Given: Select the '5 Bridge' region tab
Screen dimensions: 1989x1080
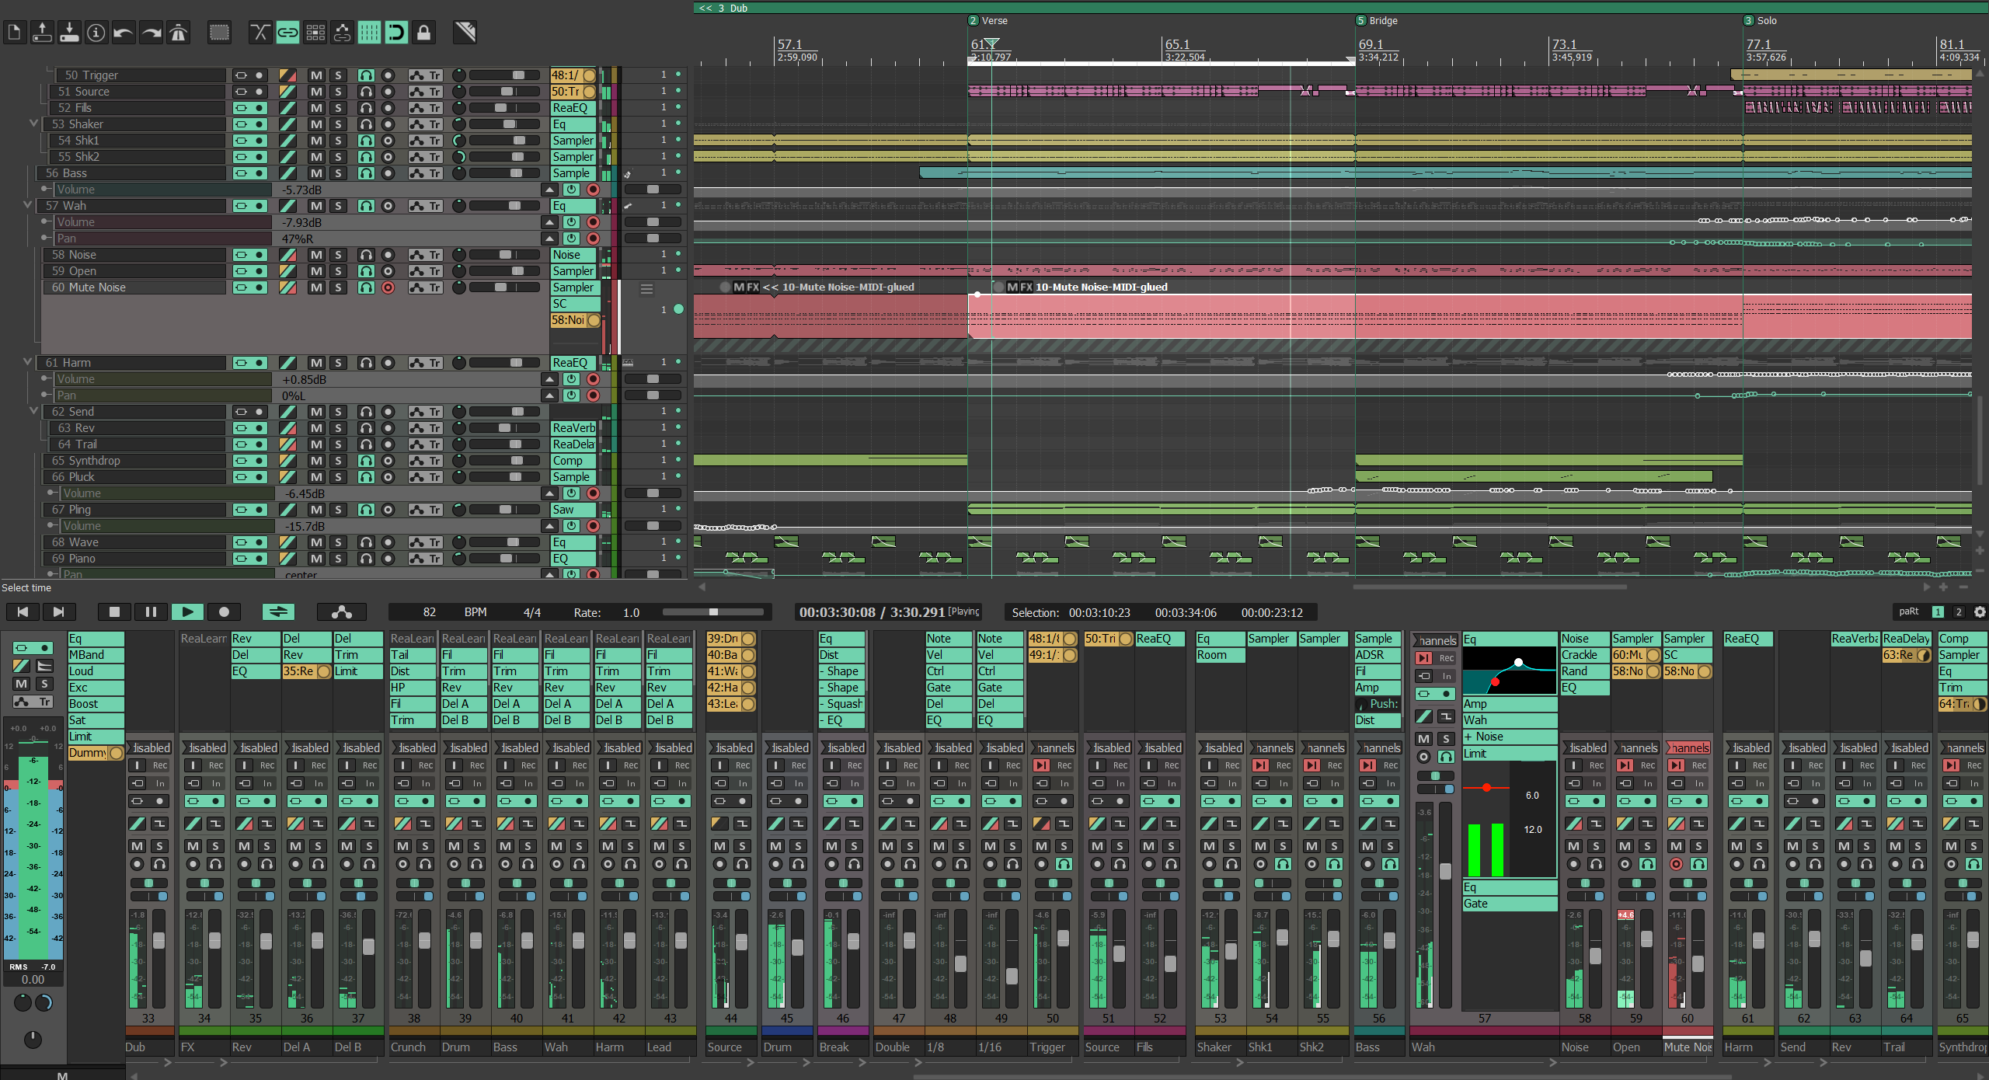Looking at the screenshot, I should [1378, 21].
